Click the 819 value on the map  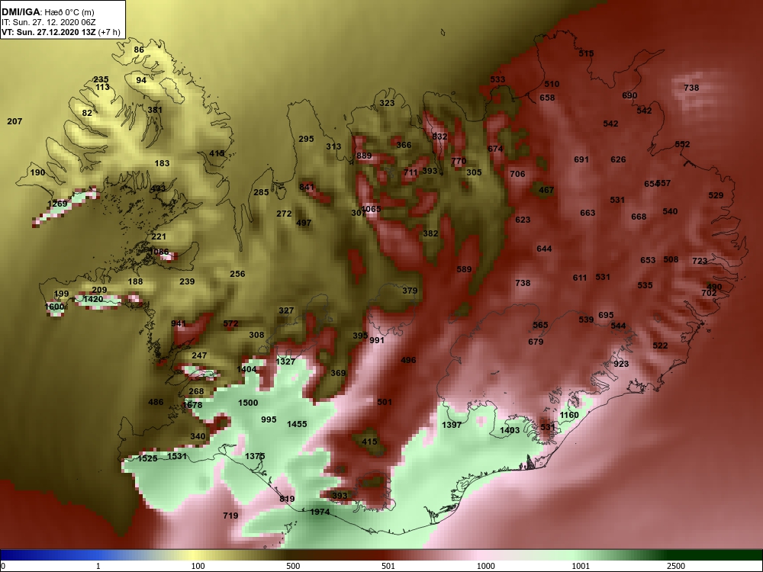click(287, 499)
